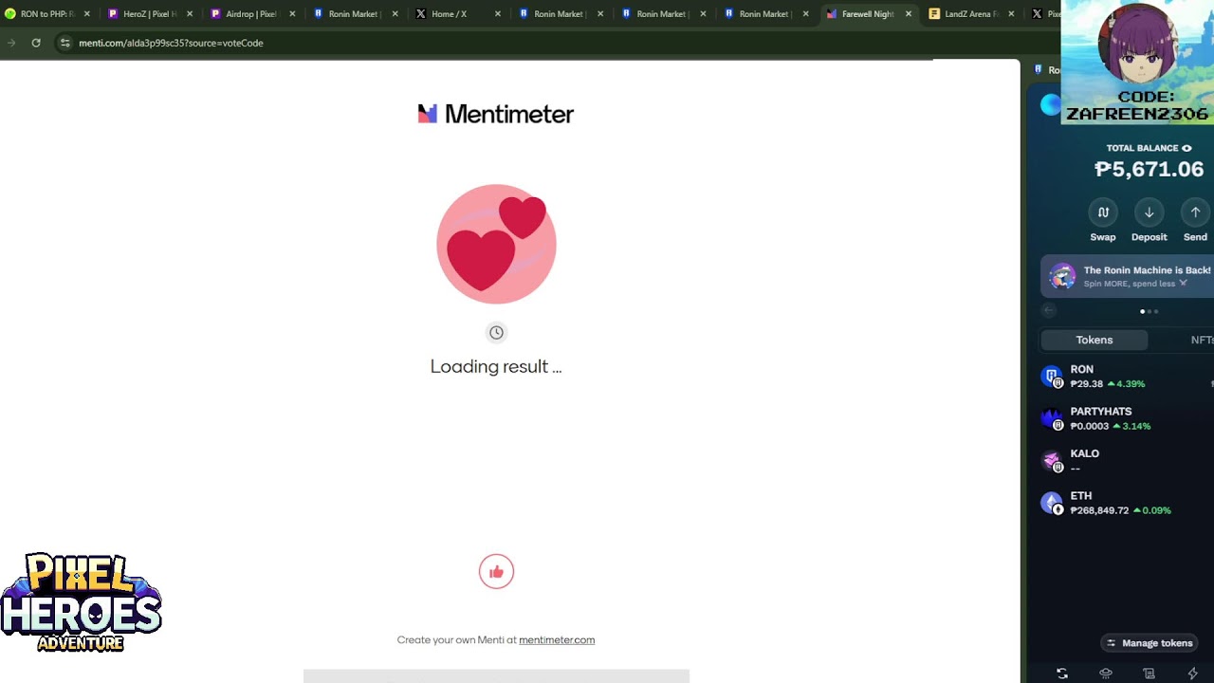Close the HeroZ Pixel tab
Viewport: 1214px width, 683px height.
click(190, 14)
